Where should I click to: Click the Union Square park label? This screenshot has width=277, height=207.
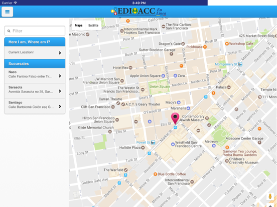[x=160, y=86]
